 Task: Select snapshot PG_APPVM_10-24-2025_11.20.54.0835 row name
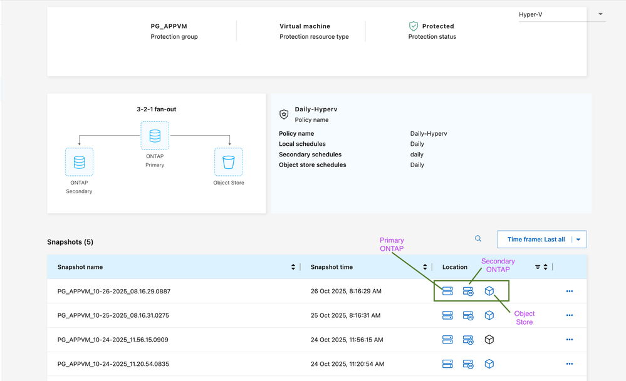[113, 363]
